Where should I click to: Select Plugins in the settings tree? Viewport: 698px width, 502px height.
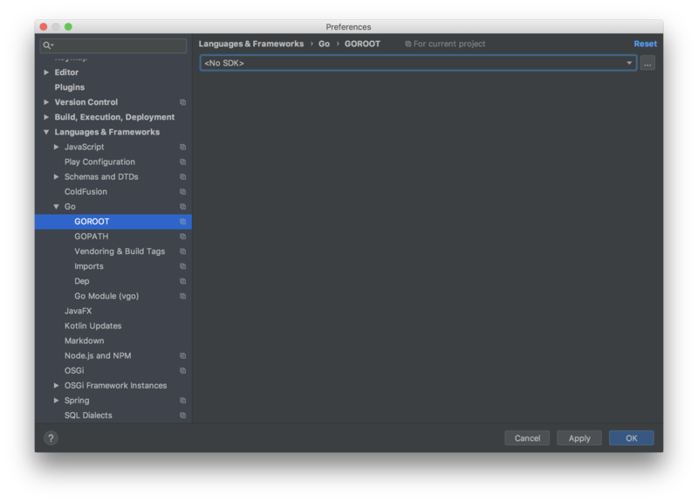[x=70, y=87]
